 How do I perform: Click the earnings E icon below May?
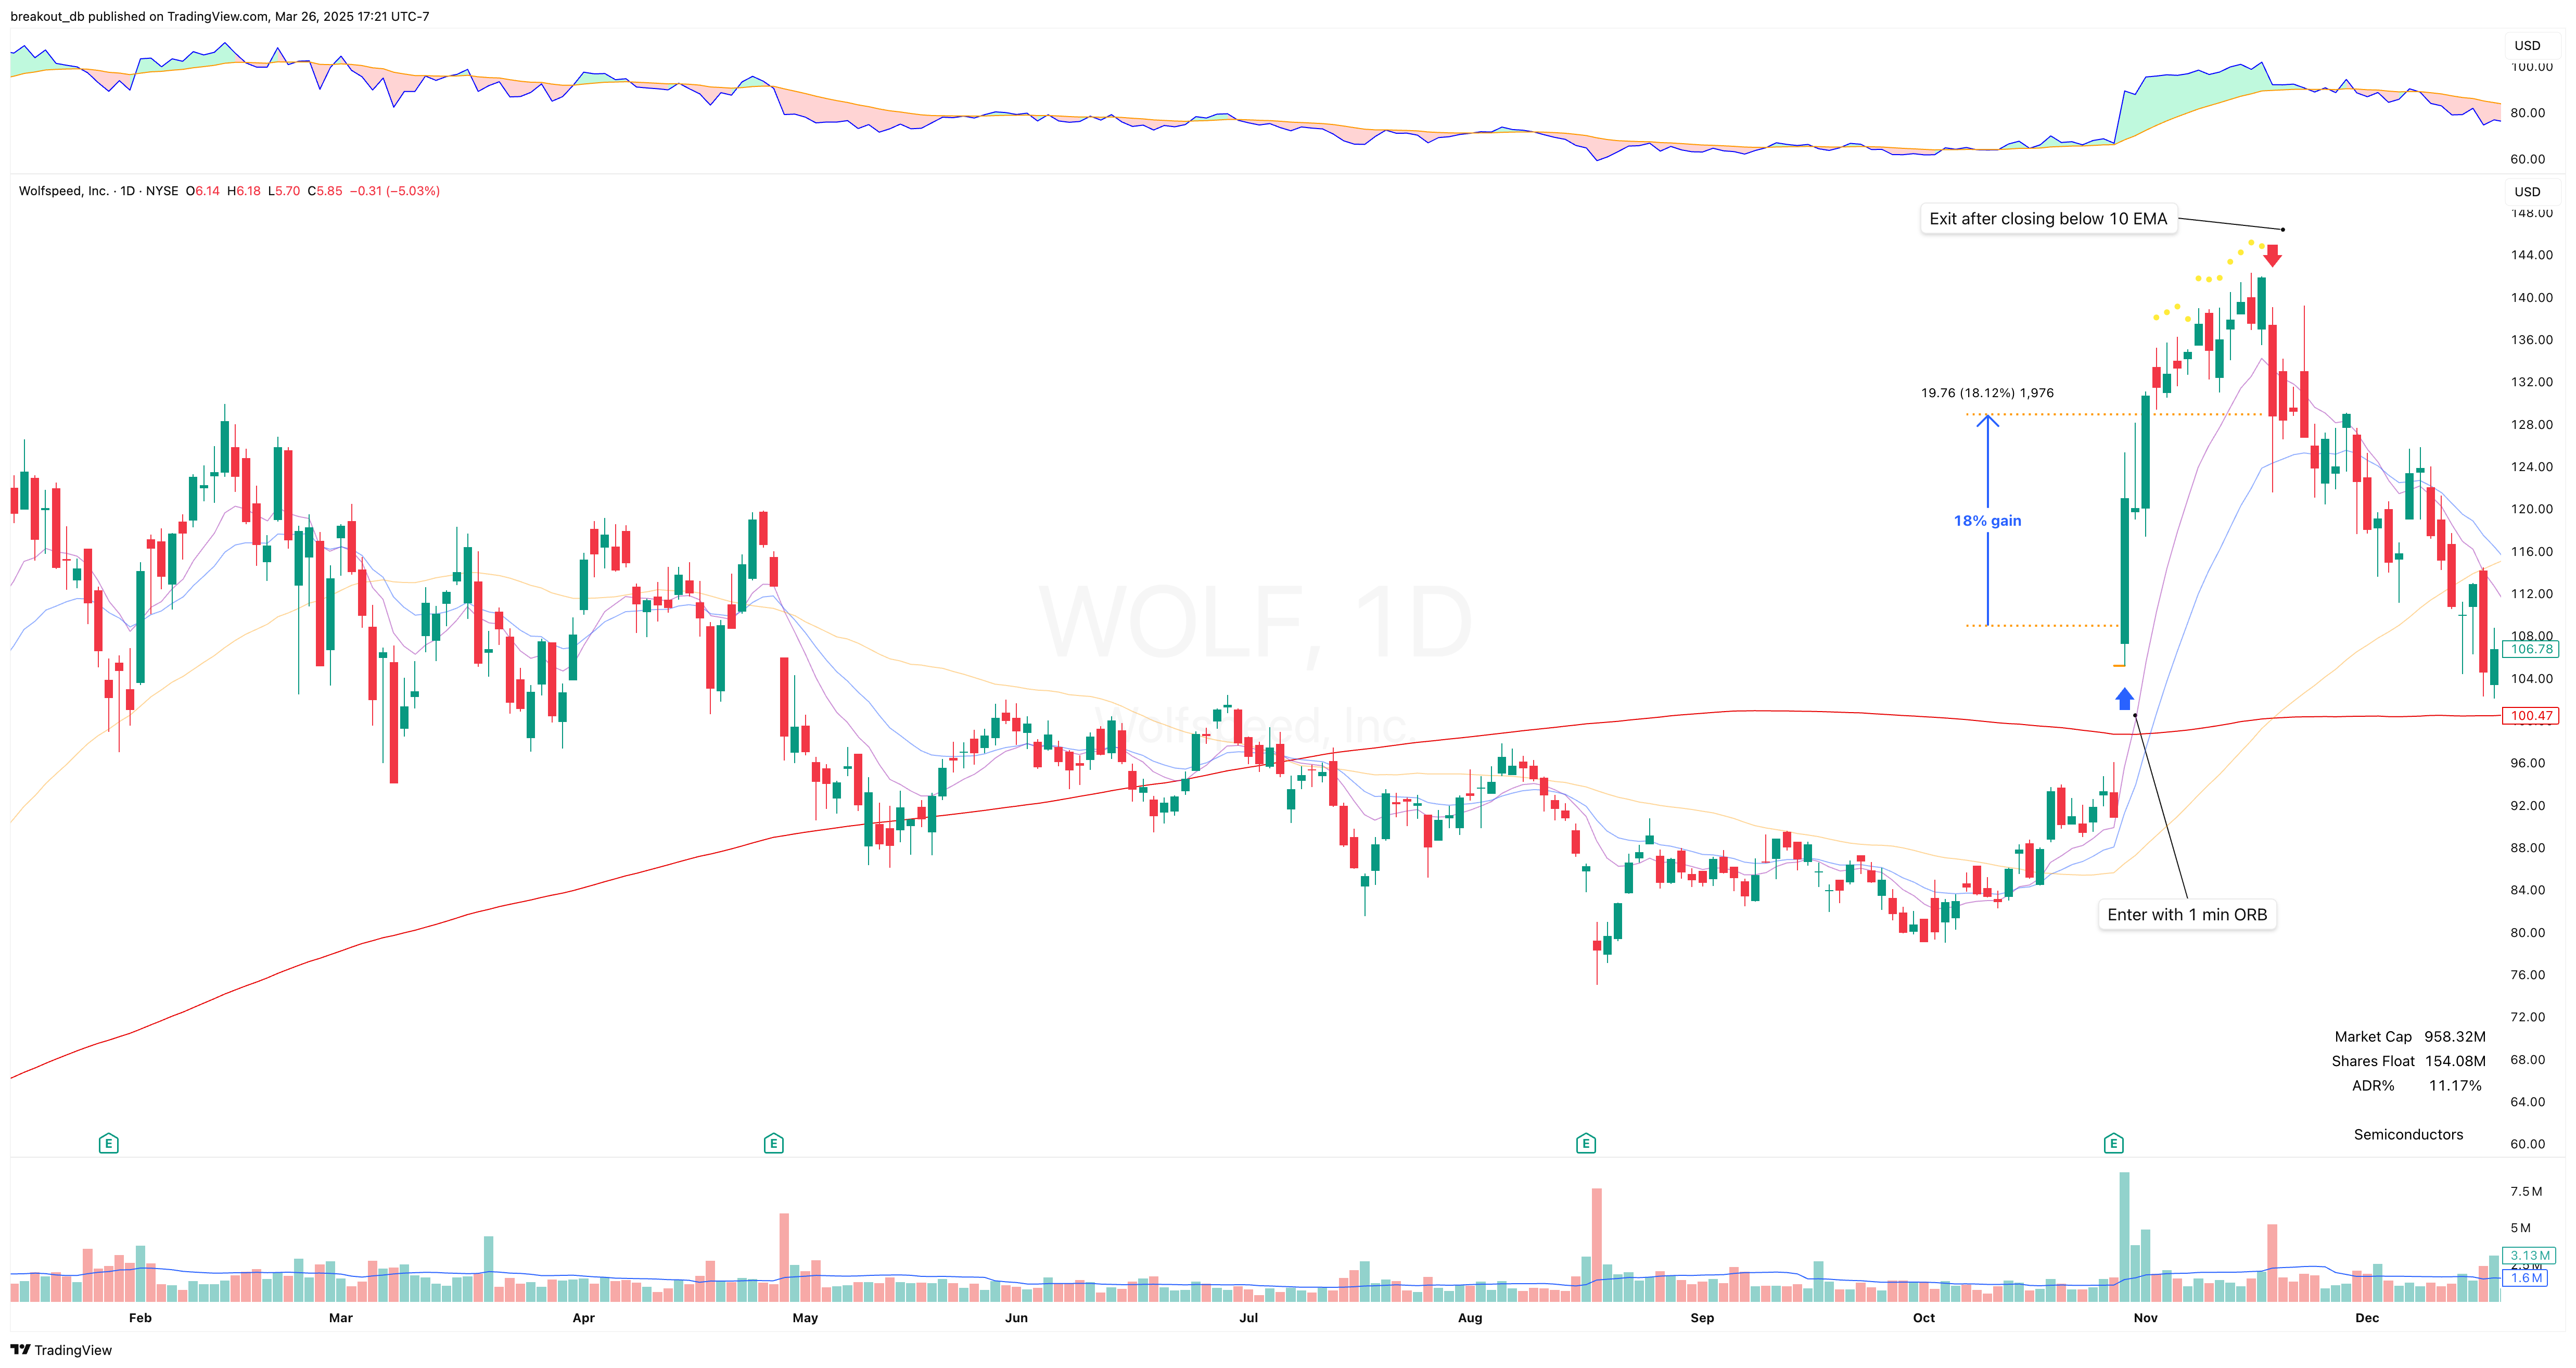coord(774,1143)
